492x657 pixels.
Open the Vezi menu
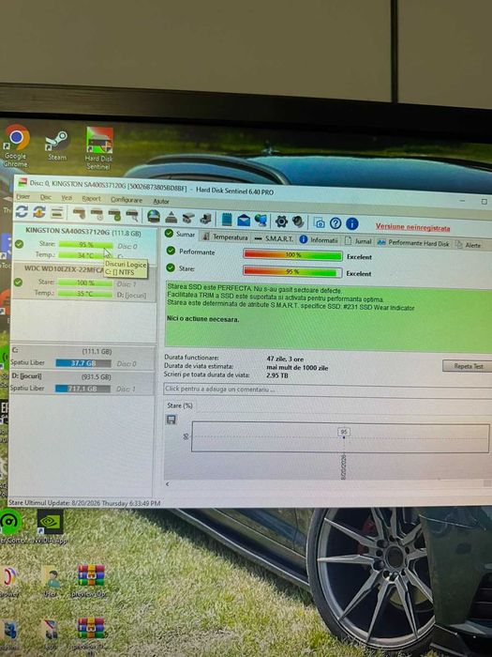(67, 198)
